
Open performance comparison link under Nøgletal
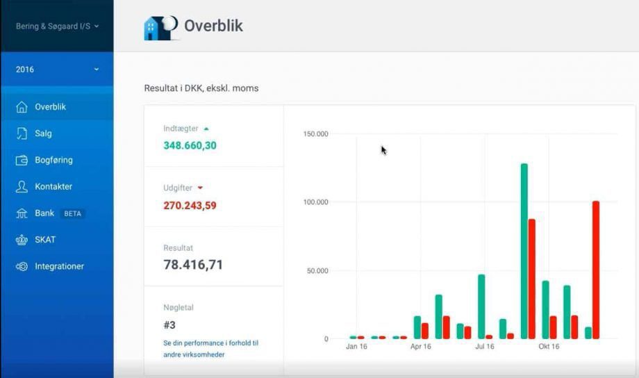[210, 349]
